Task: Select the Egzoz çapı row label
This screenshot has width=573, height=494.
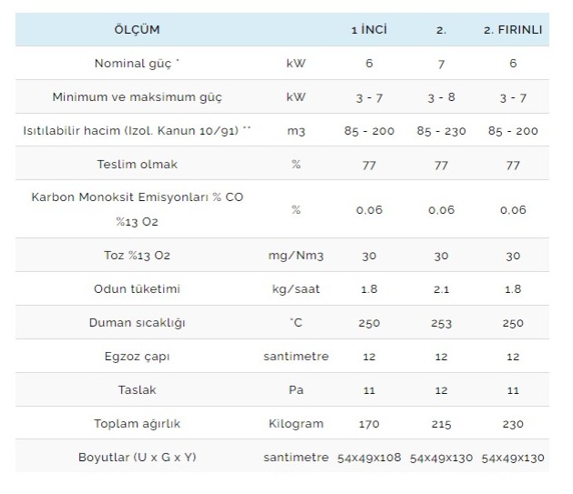Action: coord(137,357)
